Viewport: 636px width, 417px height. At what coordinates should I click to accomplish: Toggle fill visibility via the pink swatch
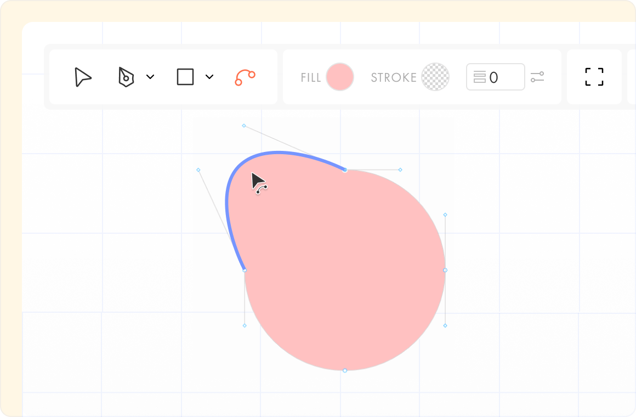point(340,77)
